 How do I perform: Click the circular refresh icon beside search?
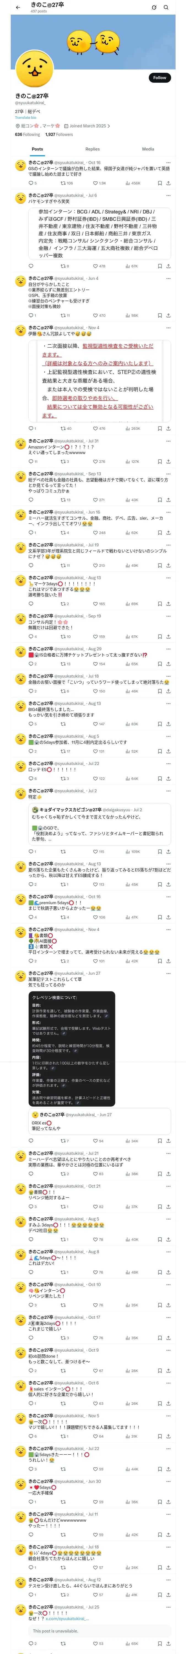coord(154,7)
